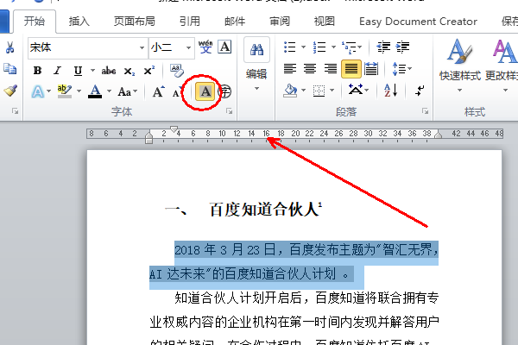Align text right
This screenshot has height=345, width=518.
[x=331, y=69]
